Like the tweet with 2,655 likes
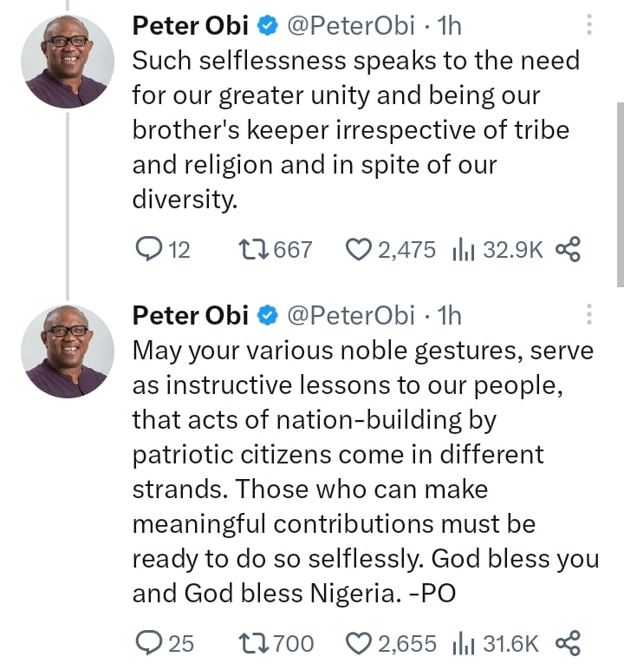This screenshot has width=624, height=670. click(x=359, y=643)
